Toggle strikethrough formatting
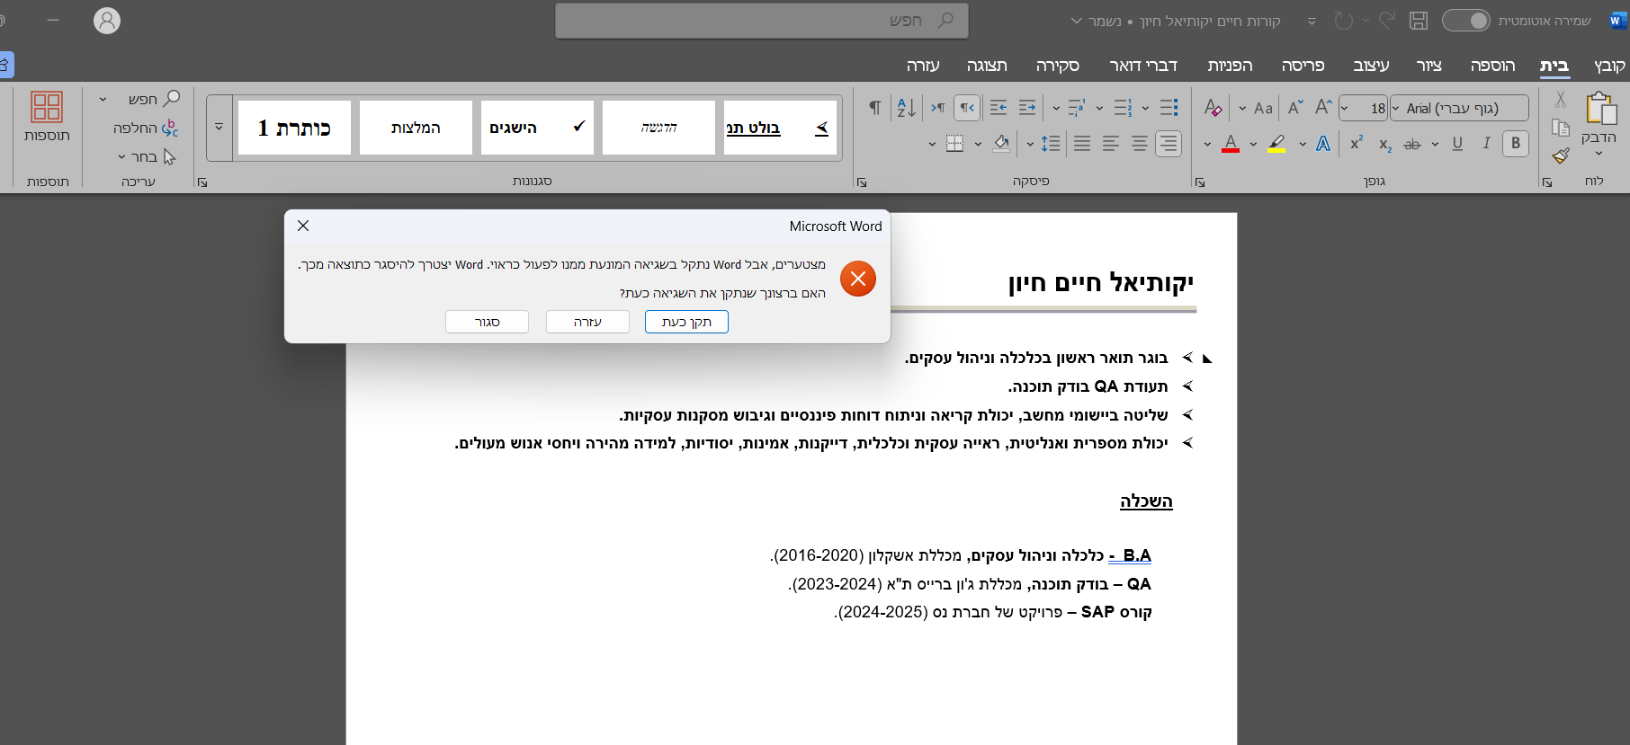This screenshot has height=745, width=1630. point(1412,144)
